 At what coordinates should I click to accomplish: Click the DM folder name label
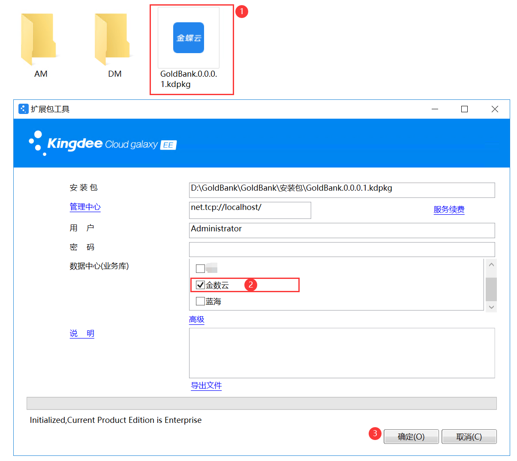(115, 74)
